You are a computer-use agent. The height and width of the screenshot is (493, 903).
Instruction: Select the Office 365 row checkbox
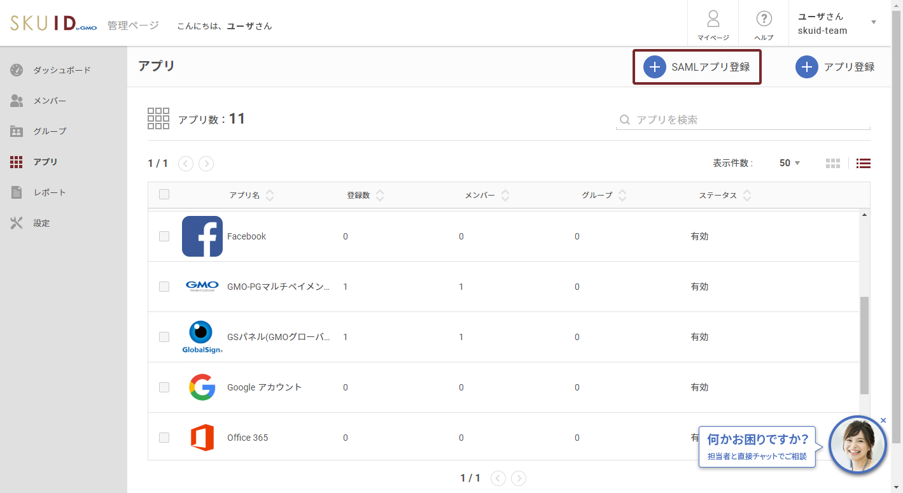pyautogui.click(x=164, y=438)
